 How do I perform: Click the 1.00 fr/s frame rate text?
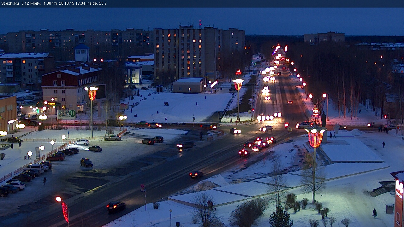click(50, 3)
